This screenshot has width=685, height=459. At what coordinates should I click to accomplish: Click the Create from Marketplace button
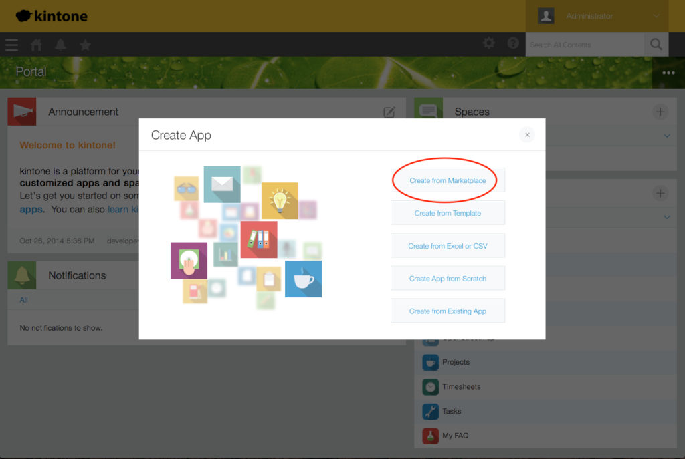tap(448, 180)
